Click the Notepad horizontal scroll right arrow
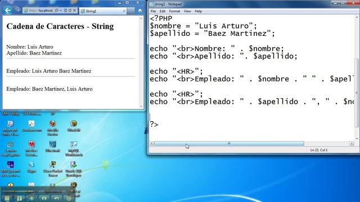This screenshot has height=202, width=360. [352, 144]
